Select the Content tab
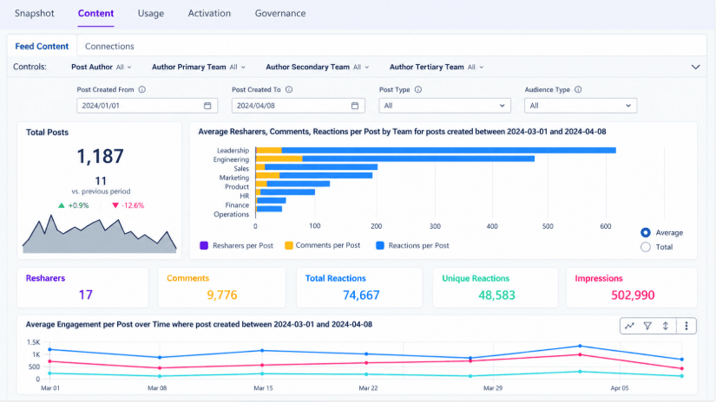The width and height of the screenshot is (716, 402). [95, 13]
